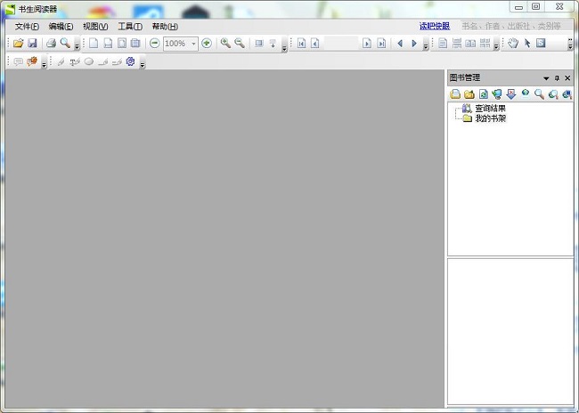Click the blue gear settings icon
Screen dimensions: 579x413
130,61
